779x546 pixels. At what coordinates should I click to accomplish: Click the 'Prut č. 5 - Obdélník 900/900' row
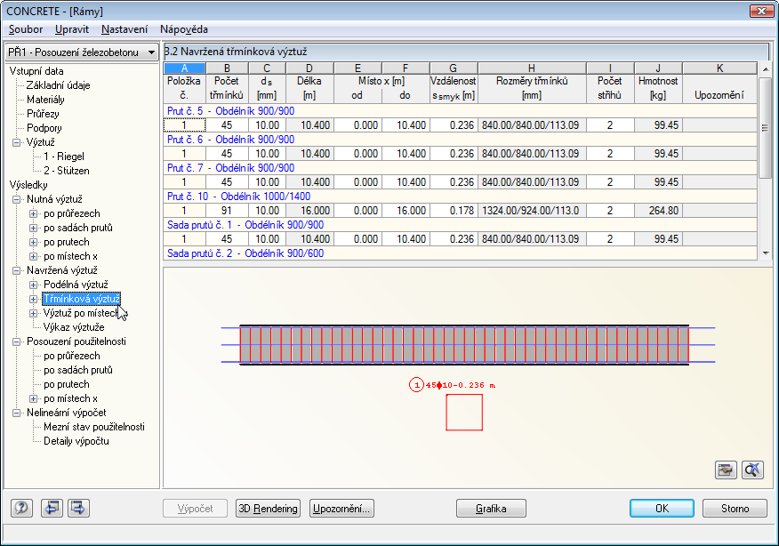(460, 111)
